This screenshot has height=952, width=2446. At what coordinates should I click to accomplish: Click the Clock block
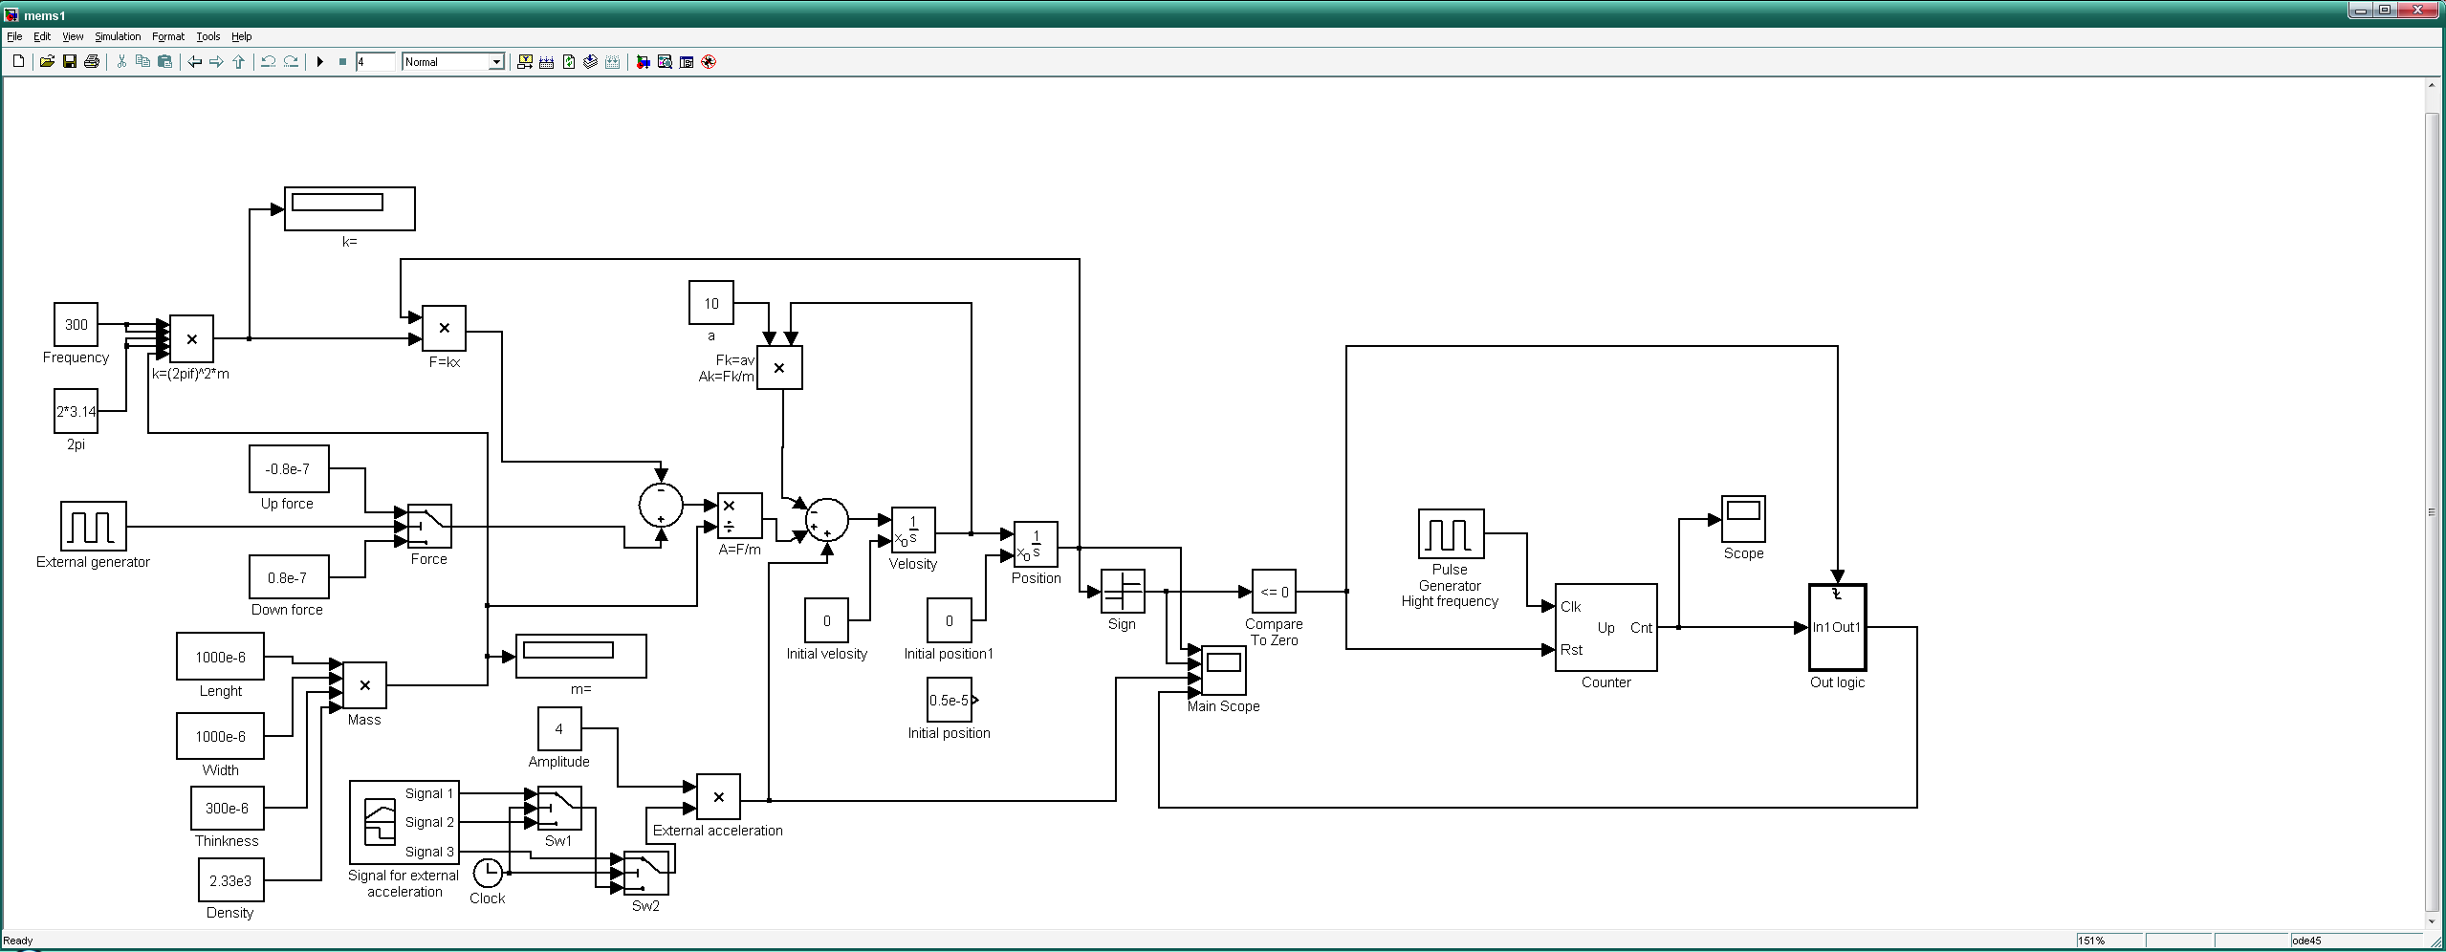click(x=488, y=873)
